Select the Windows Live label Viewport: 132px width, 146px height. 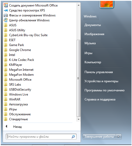tap(19, 94)
